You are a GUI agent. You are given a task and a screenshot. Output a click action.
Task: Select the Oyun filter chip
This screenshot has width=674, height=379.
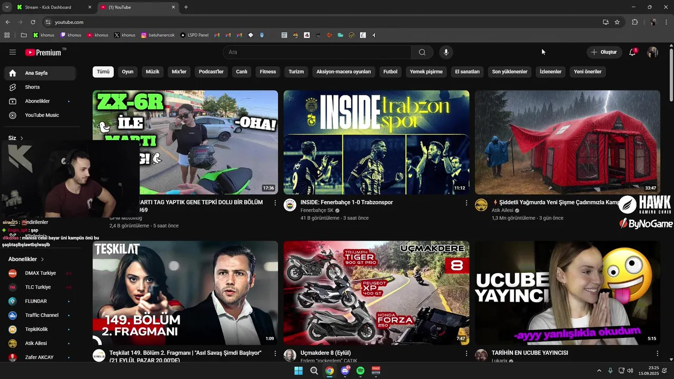[128, 72]
